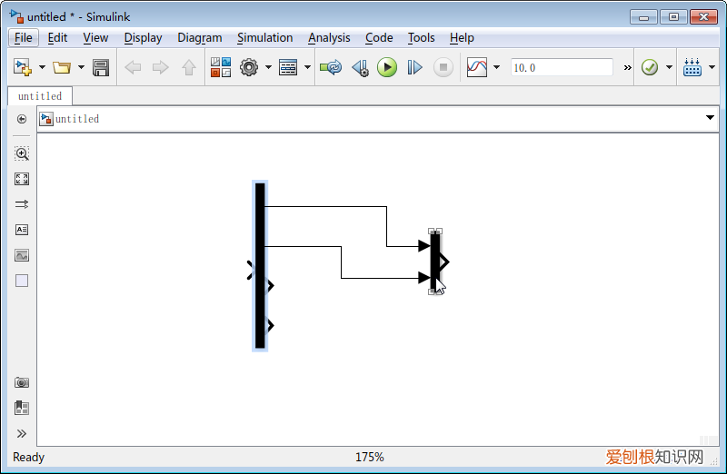Click the simulation stop time field
Image resolution: width=727 pixels, height=474 pixels.
pyautogui.click(x=562, y=67)
